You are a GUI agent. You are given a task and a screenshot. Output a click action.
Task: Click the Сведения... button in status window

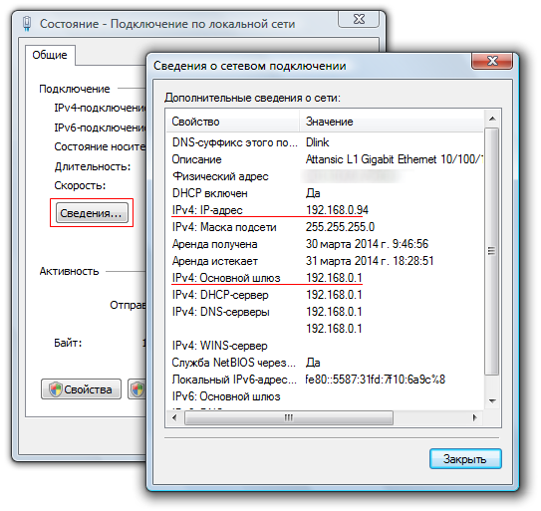(92, 212)
